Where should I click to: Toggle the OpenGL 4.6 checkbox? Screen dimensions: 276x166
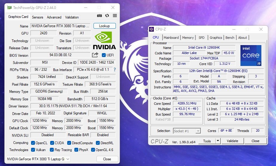93,150
